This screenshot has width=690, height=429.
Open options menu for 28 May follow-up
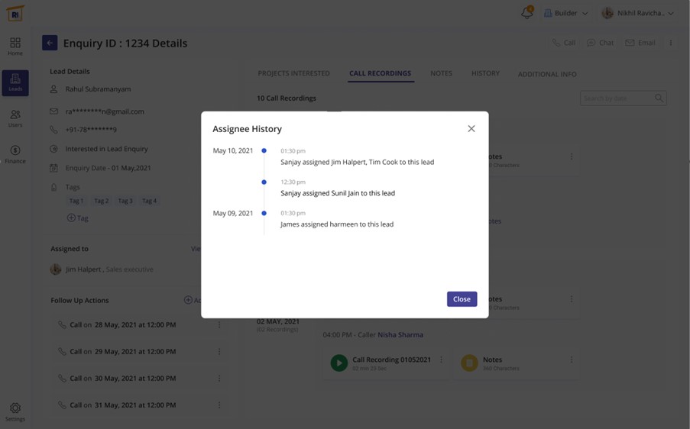(x=219, y=325)
